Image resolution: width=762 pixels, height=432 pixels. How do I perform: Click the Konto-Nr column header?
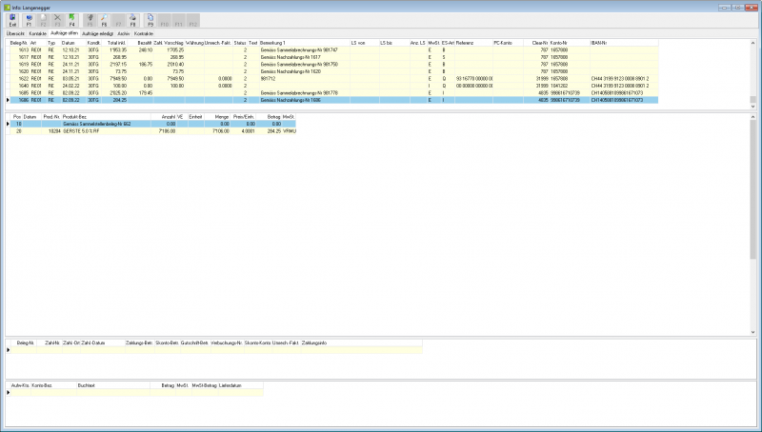point(569,43)
